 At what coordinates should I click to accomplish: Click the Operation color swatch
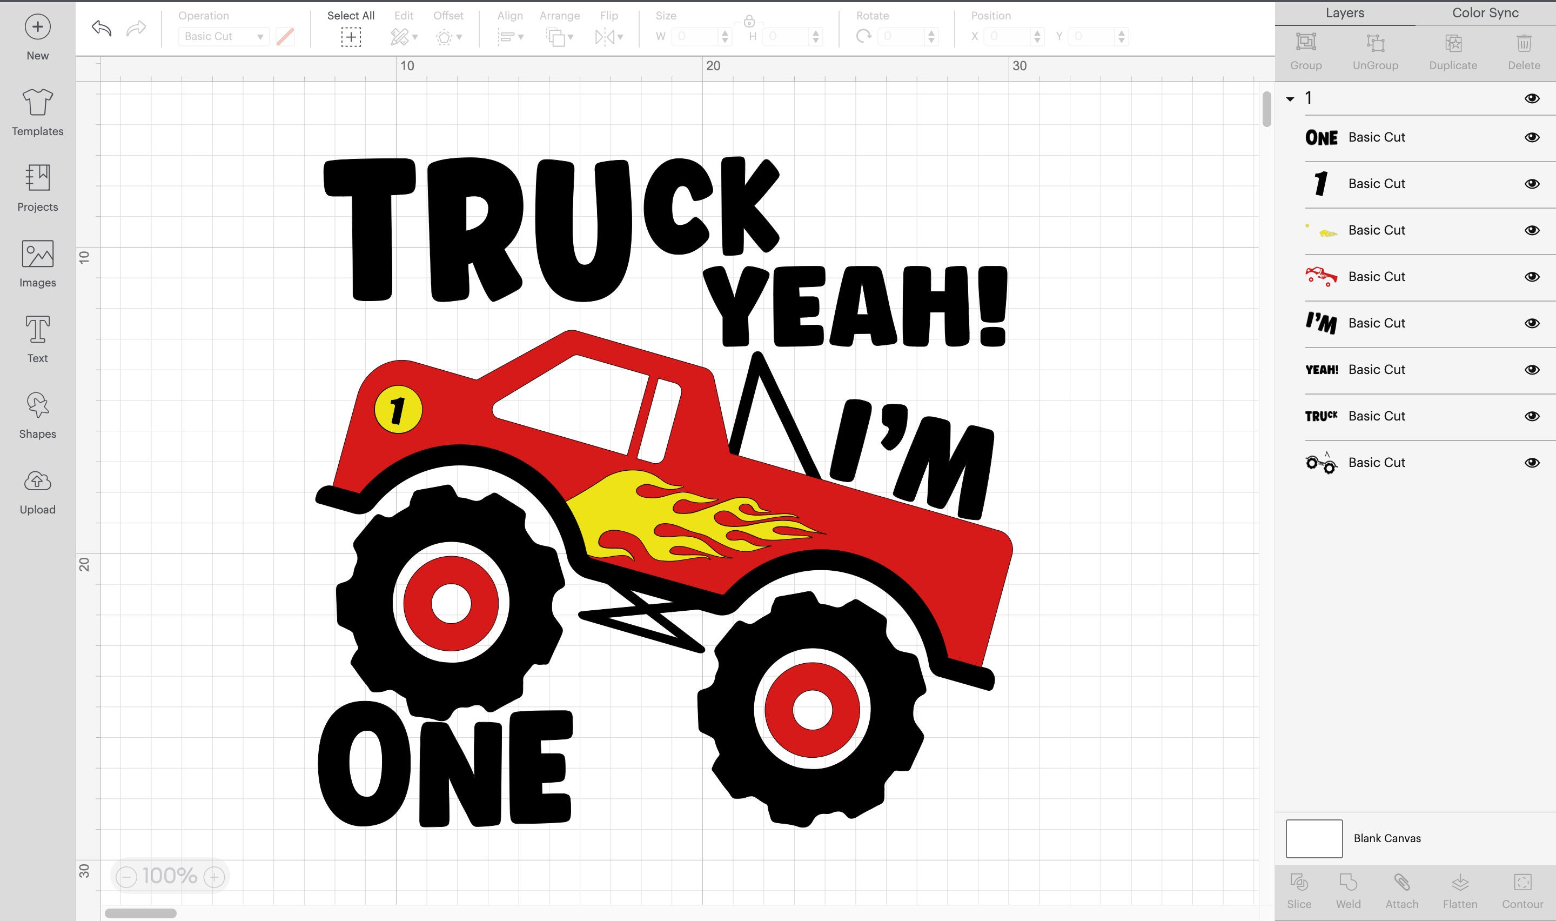[284, 37]
